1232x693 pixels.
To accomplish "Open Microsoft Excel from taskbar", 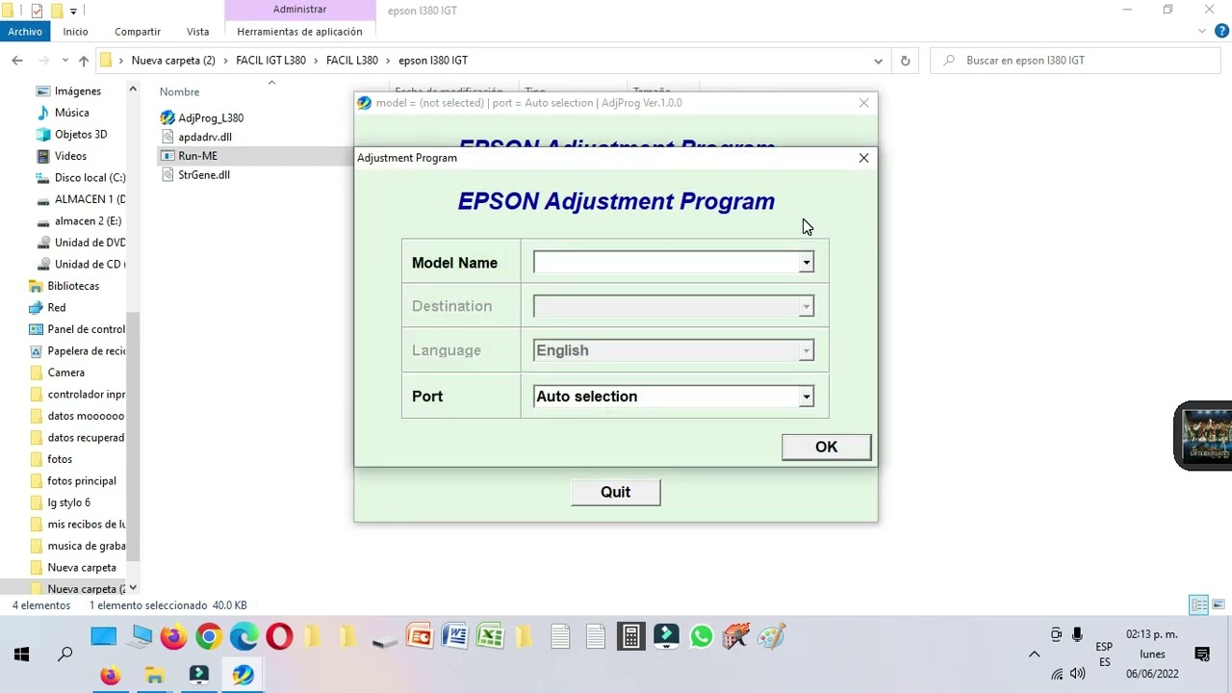I will pyautogui.click(x=490, y=636).
